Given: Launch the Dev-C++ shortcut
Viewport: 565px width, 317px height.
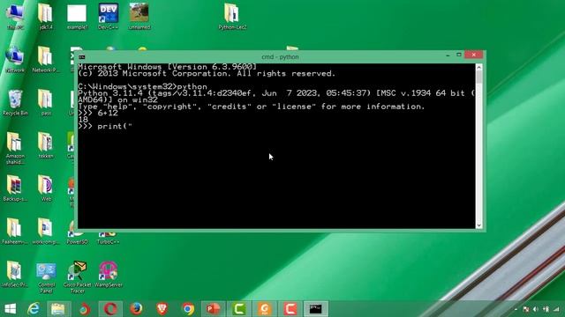Looking at the screenshot, I should pyautogui.click(x=108, y=16).
